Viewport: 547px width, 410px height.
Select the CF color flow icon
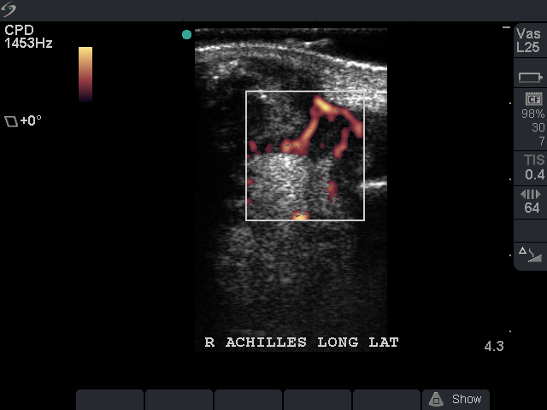(x=533, y=99)
